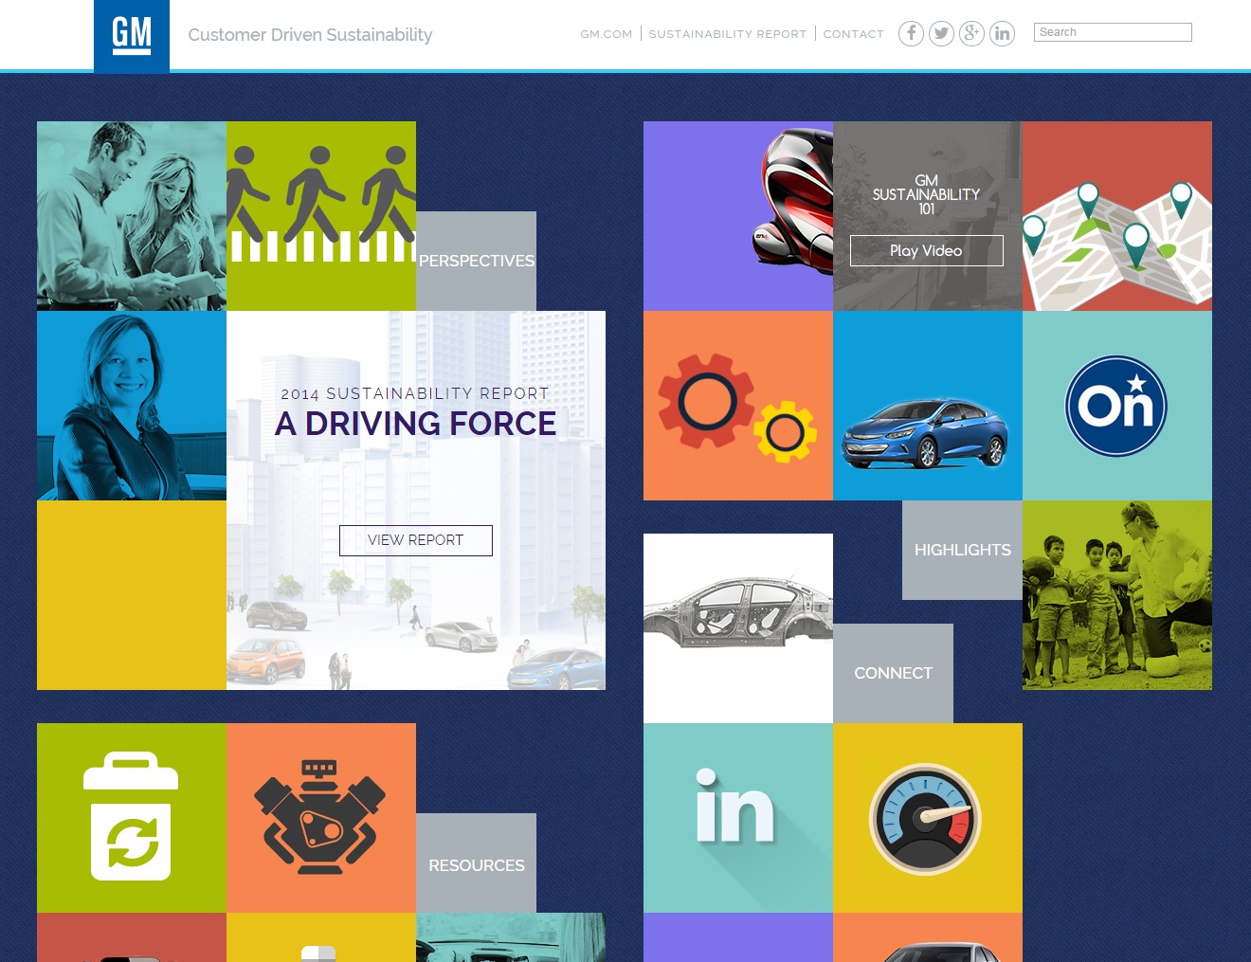Image resolution: width=1251 pixels, height=962 pixels.
Task: Select the blank yellow color tile
Action: click(x=132, y=595)
